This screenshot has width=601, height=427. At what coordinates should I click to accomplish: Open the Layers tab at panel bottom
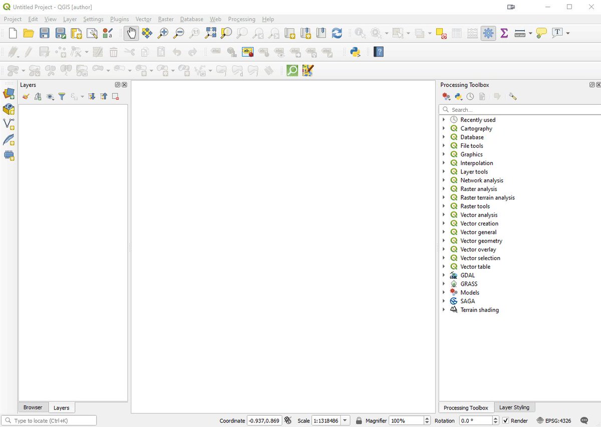coord(62,408)
